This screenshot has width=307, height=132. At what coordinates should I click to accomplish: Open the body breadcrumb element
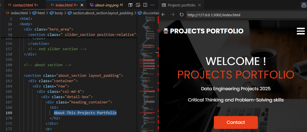coord(59,13)
